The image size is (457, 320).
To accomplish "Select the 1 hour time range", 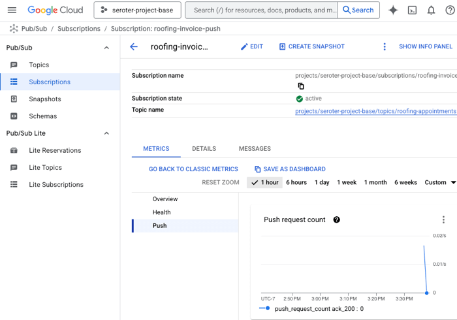I will [264, 182].
